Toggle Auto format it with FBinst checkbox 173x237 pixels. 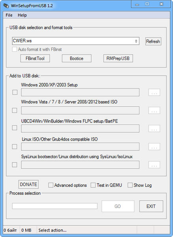[15, 49]
